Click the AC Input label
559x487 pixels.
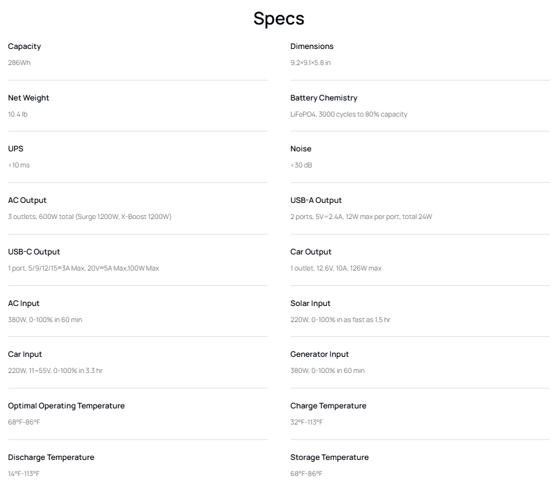tap(24, 303)
